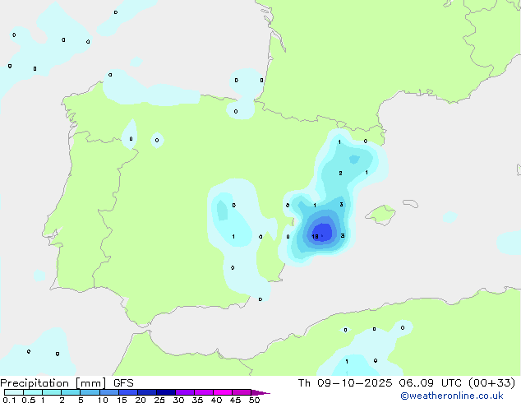
Task: Select the 45–50 mm legend swatch
Action: [242, 392]
